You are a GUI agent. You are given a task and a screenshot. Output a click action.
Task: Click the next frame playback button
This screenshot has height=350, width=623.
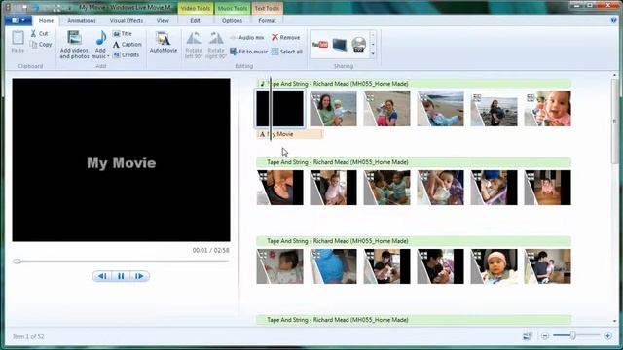pos(139,276)
